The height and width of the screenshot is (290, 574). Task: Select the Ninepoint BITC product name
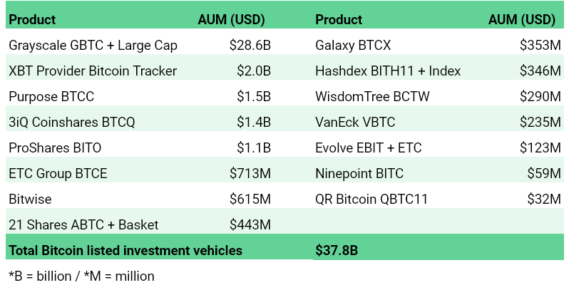pos(359,174)
